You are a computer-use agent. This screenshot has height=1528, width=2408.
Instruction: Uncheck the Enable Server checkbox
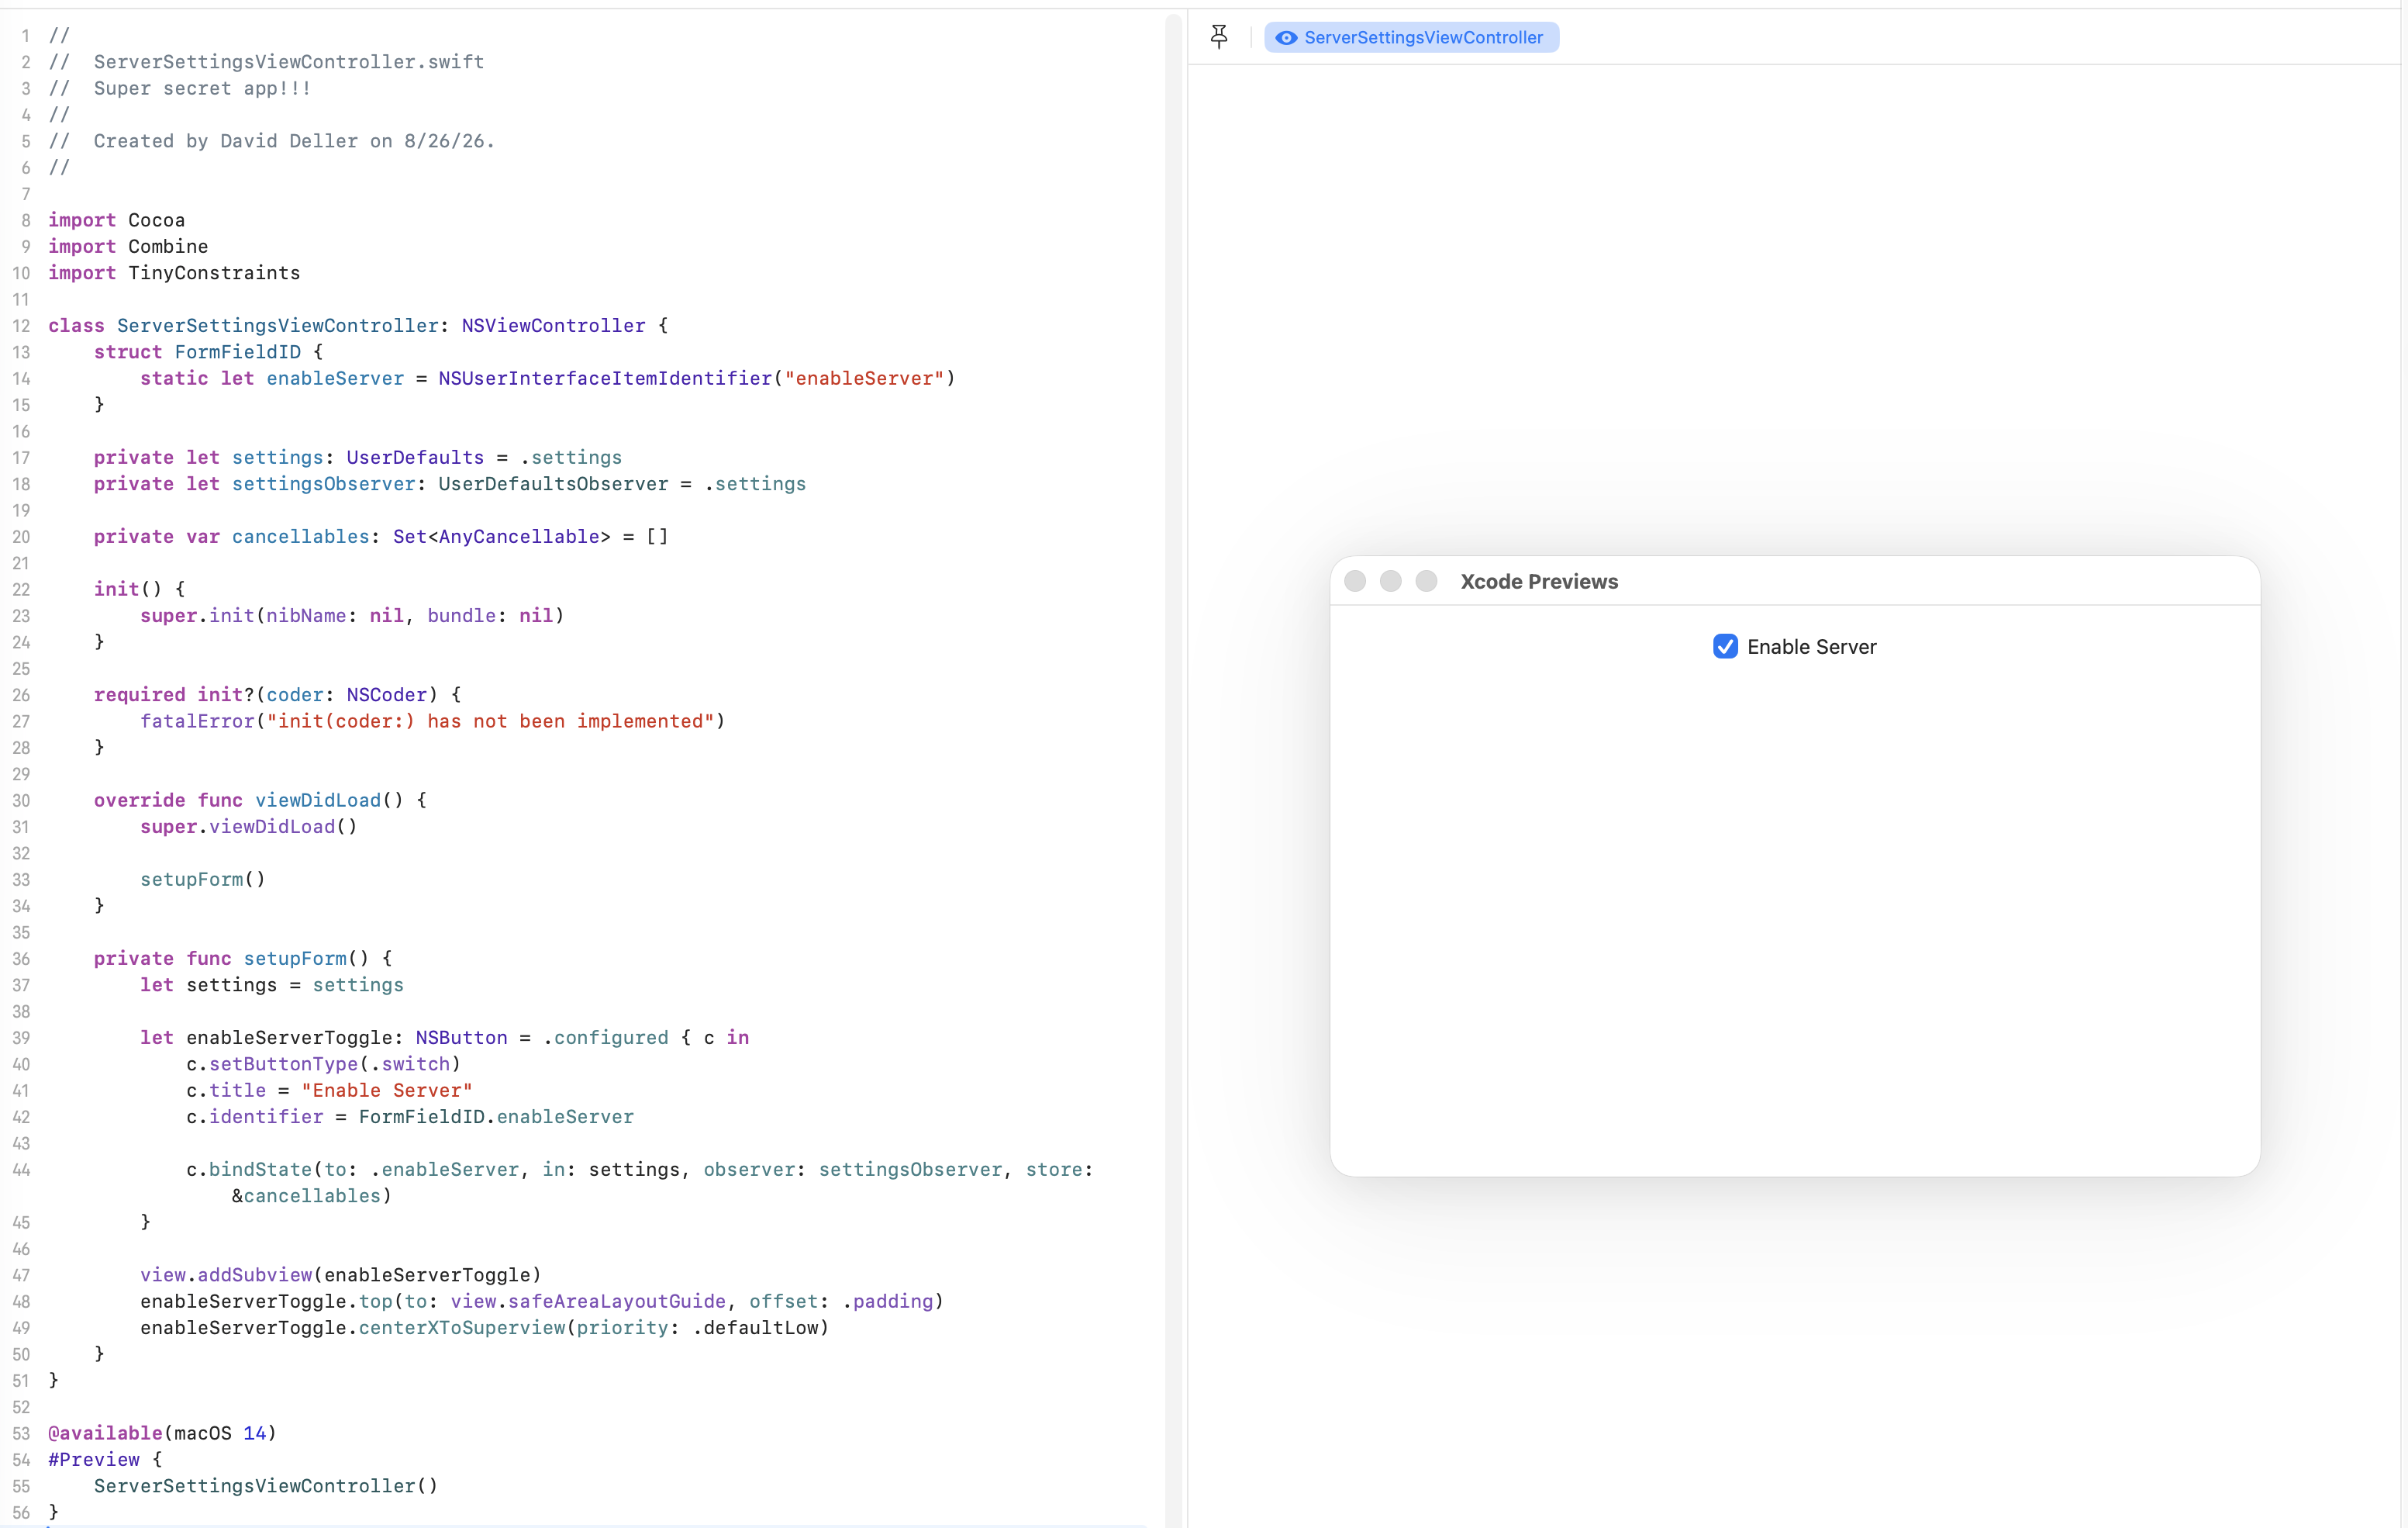[1725, 646]
